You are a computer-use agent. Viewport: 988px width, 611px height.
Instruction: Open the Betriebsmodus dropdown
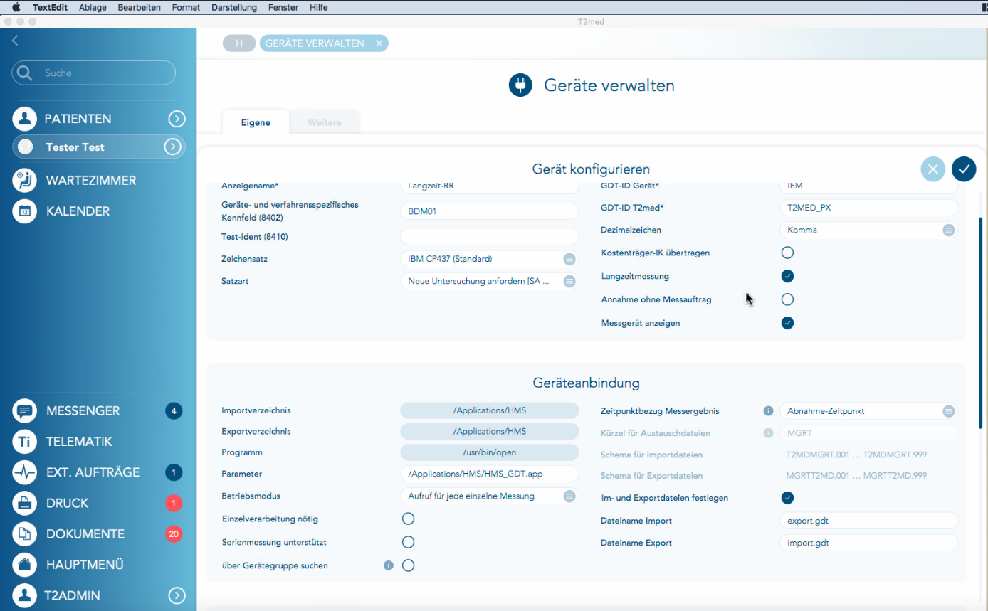[490, 496]
